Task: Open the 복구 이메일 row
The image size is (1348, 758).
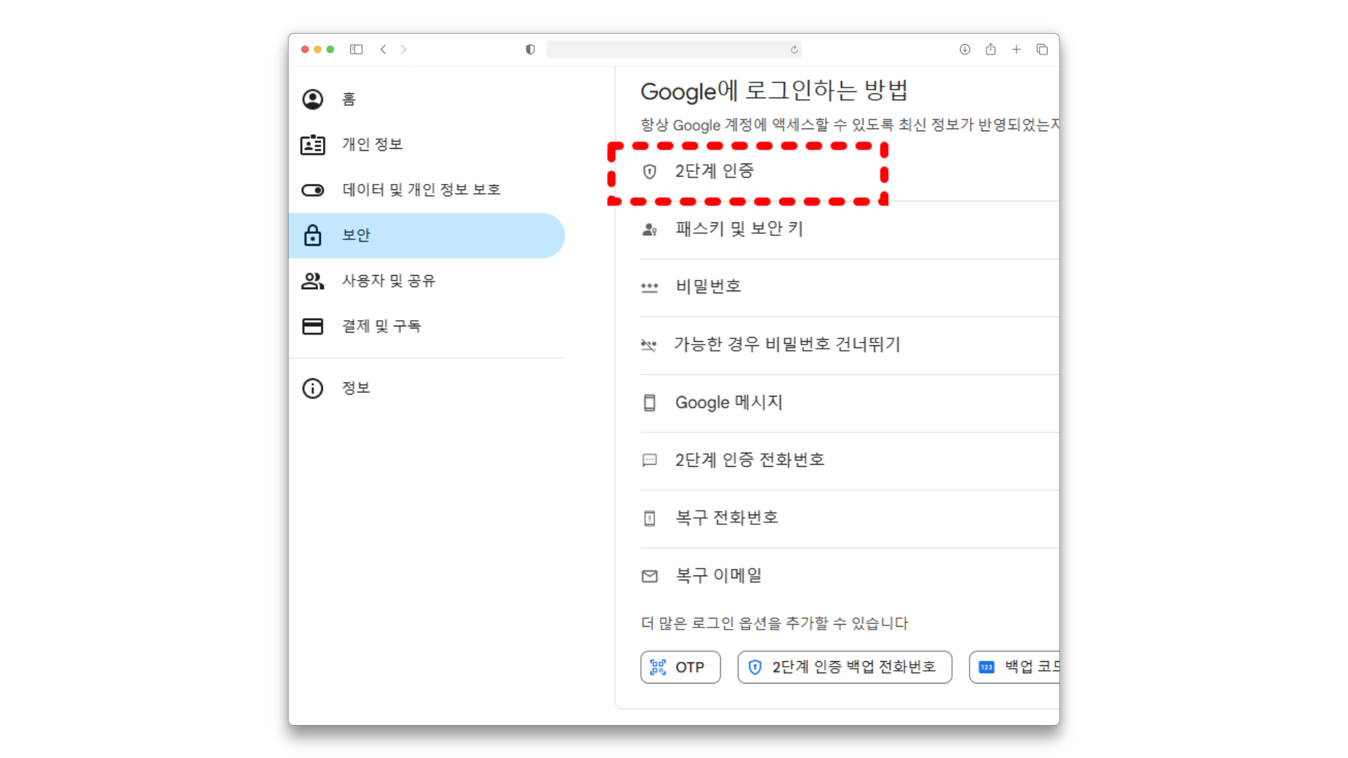Action: click(718, 576)
